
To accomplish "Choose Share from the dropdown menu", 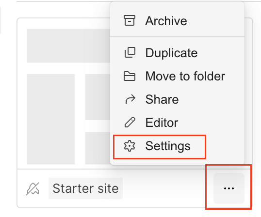I will (178, 99).
